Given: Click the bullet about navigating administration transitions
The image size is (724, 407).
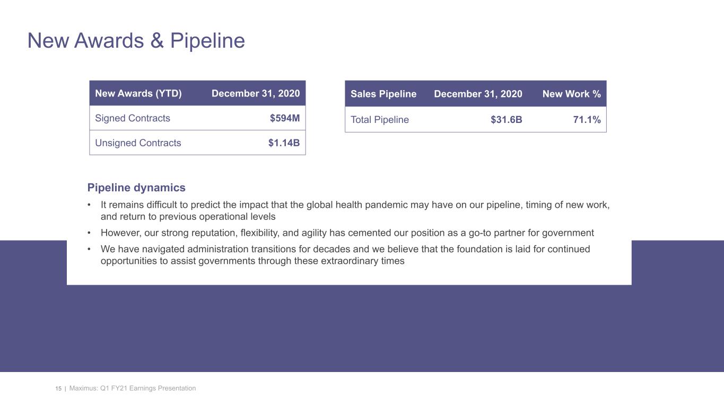Looking at the screenshot, I should pyautogui.click(x=345, y=255).
